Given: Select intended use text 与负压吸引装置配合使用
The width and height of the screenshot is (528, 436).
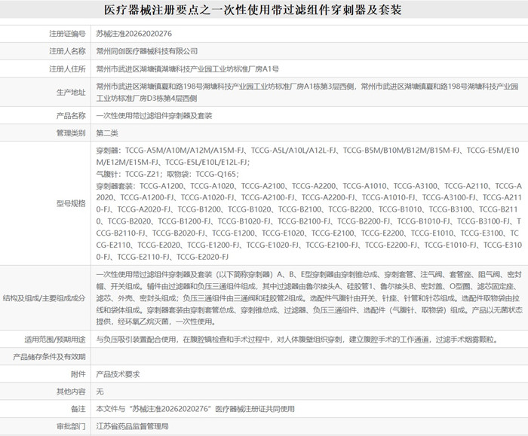Looking at the screenshot, I should (x=297, y=339).
